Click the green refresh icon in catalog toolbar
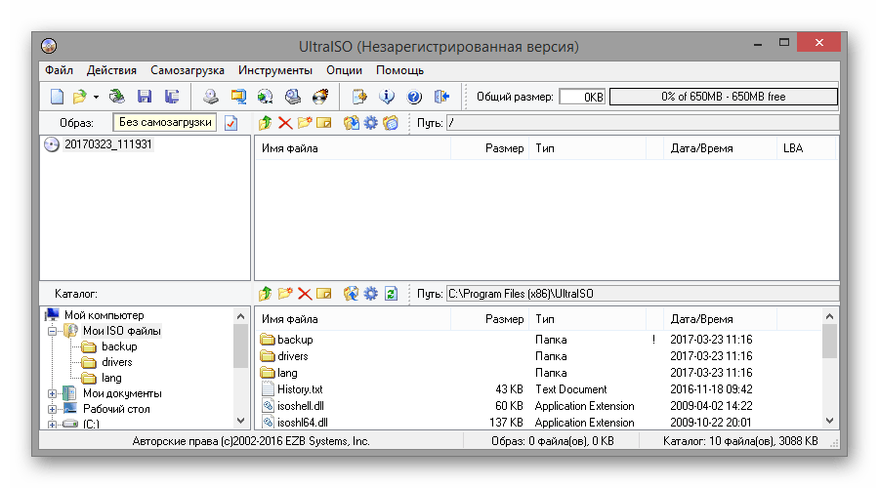Image resolution: width=879 pixels, height=488 pixels. [x=391, y=293]
